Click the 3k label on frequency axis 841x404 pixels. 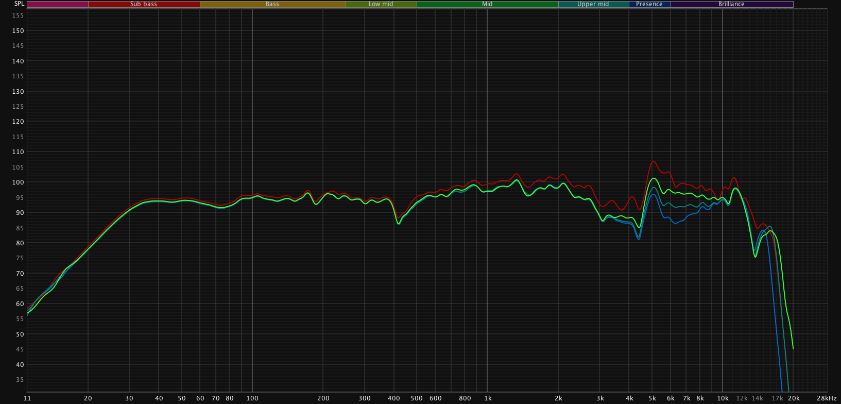[600, 398]
